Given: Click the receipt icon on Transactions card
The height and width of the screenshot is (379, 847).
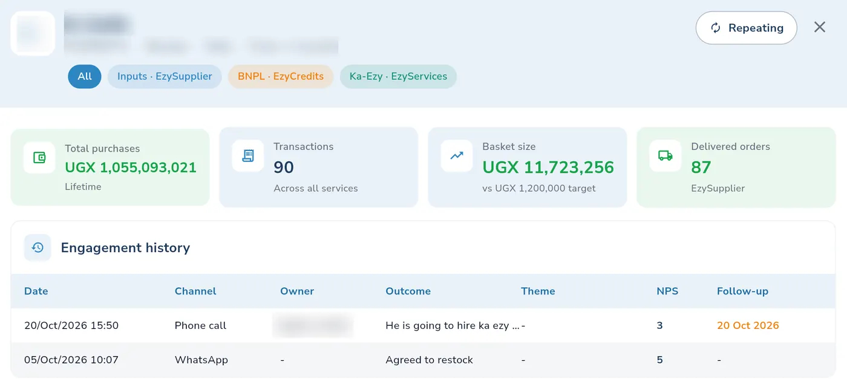Looking at the screenshot, I should 248,155.
